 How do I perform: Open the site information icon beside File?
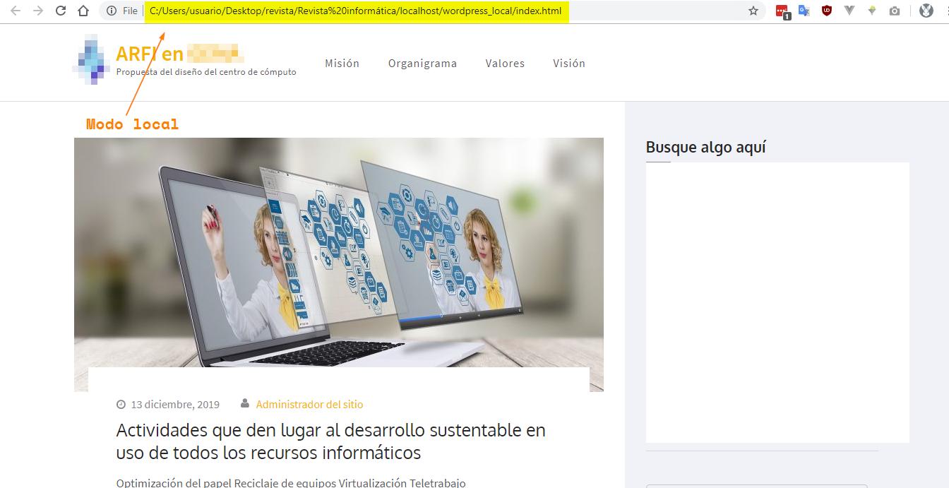[112, 11]
